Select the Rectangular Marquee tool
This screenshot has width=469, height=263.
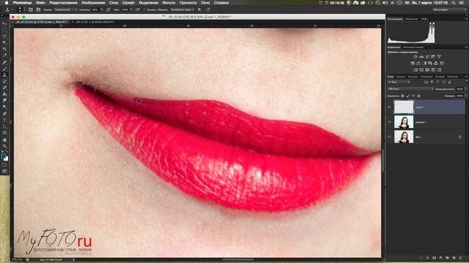click(4, 30)
